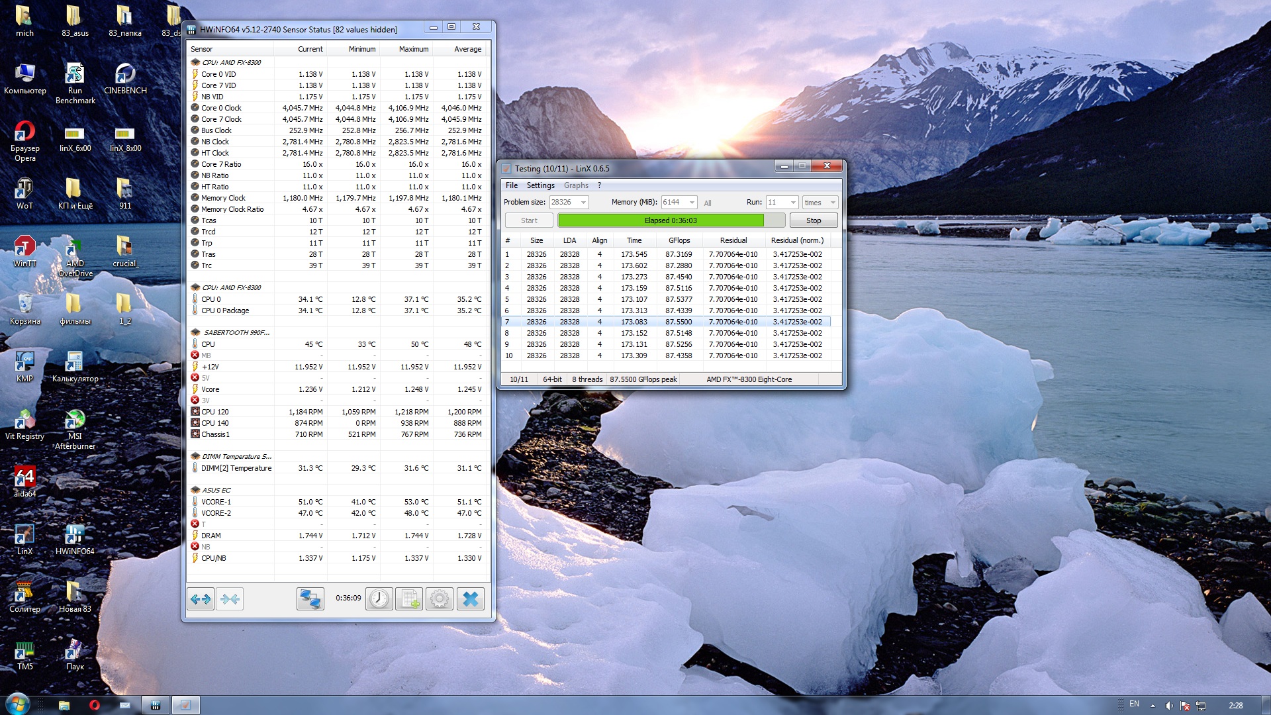Open HWiNFO remote network monitors button
Viewport: 1271px width, 715px height.
pos(310,599)
